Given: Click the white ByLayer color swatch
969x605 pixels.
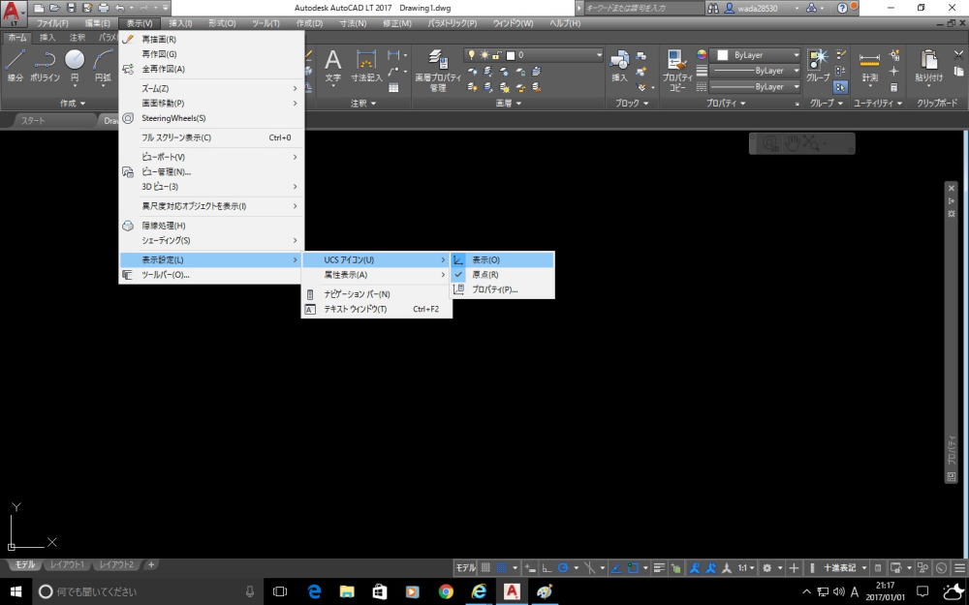Looking at the screenshot, I should (722, 55).
